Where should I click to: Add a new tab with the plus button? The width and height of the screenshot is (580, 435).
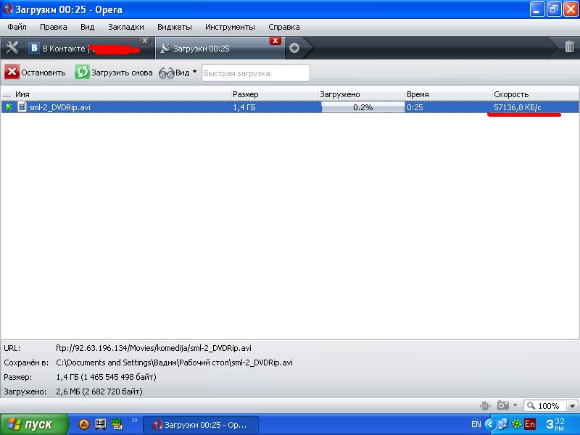pos(294,48)
